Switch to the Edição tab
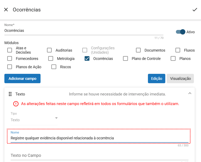Screen dimensions: 201x162 click(156, 79)
